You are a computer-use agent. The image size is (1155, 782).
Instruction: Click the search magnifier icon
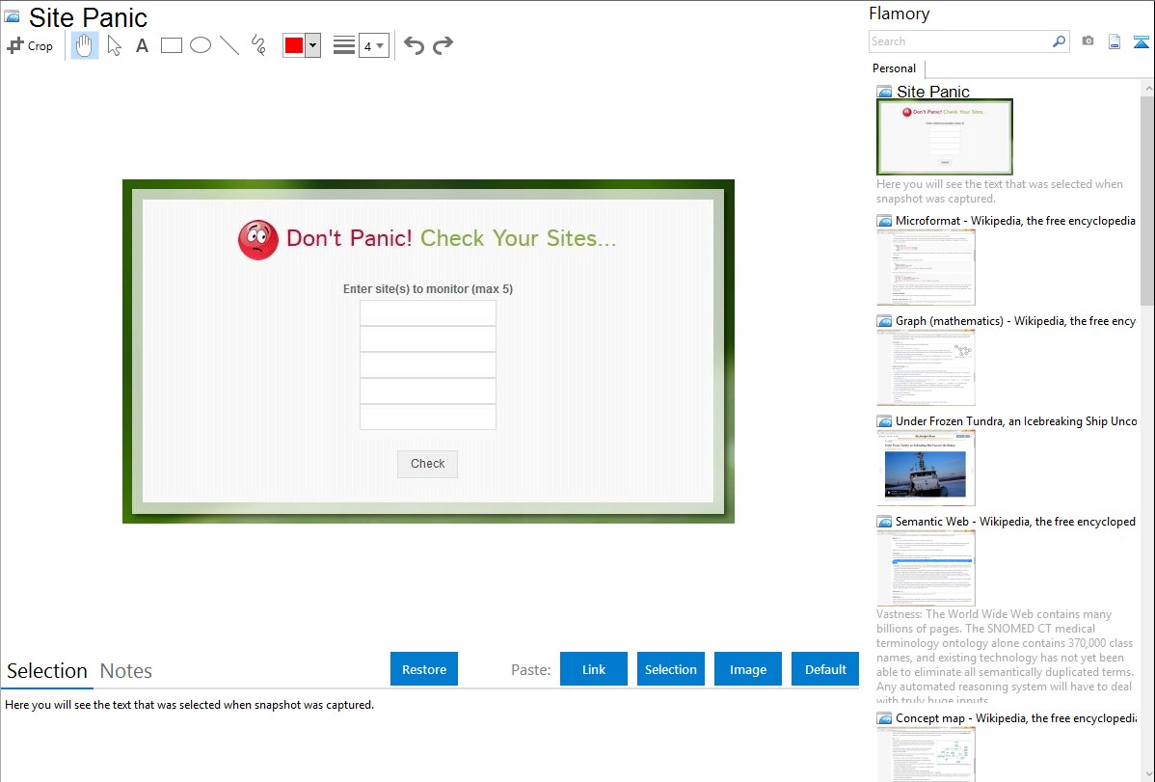(1060, 41)
